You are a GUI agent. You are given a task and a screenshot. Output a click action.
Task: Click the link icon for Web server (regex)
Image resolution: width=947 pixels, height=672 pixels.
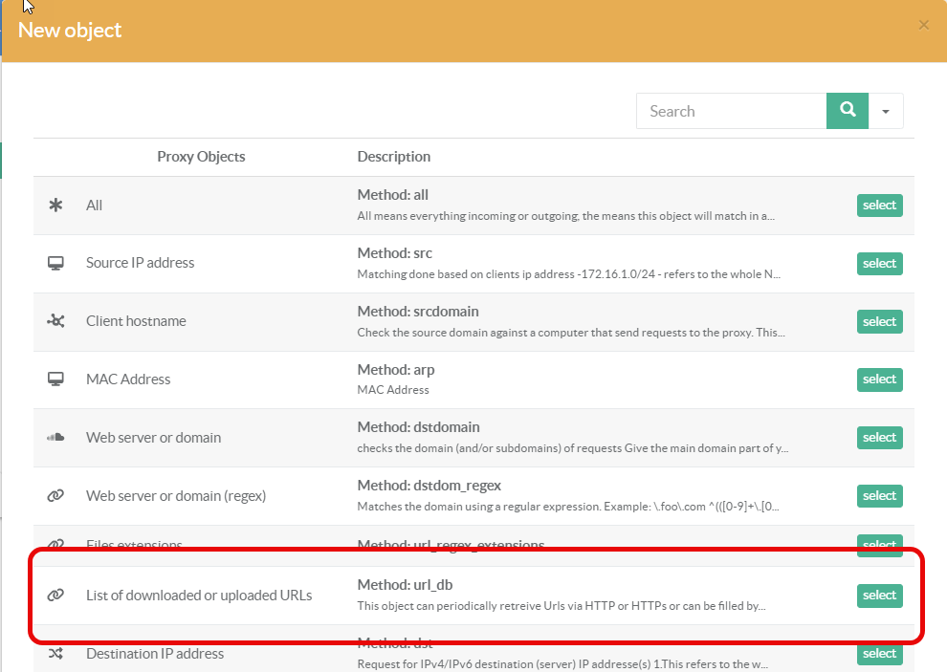pos(55,496)
